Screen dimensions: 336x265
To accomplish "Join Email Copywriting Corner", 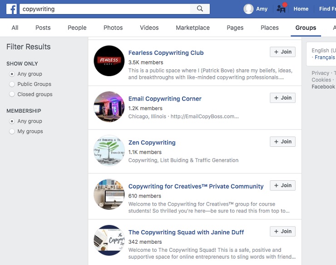I will 282,98.
